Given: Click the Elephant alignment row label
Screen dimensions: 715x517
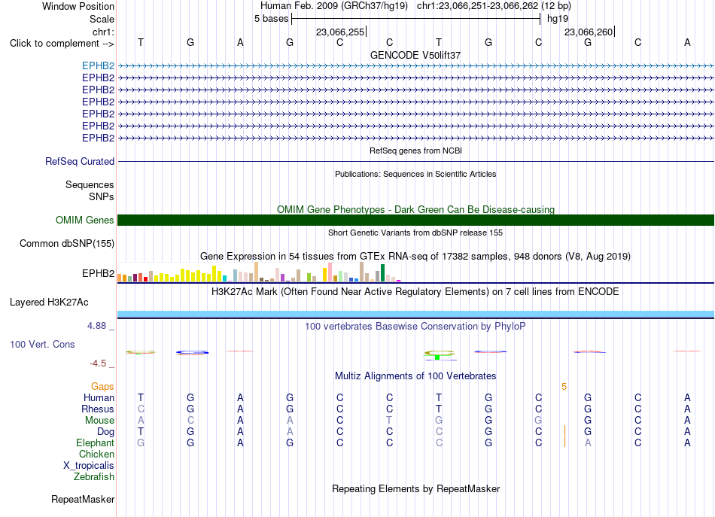Looking at the screenshot, I should [x=95, y=442].
